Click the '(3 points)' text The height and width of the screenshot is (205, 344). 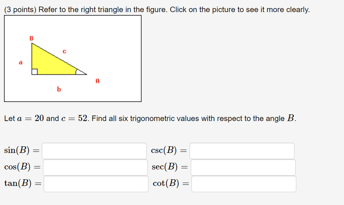(x=20, y=10)
